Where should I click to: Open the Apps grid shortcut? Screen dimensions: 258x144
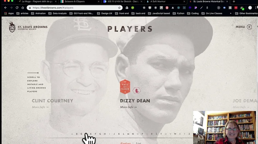coord(9,14)
